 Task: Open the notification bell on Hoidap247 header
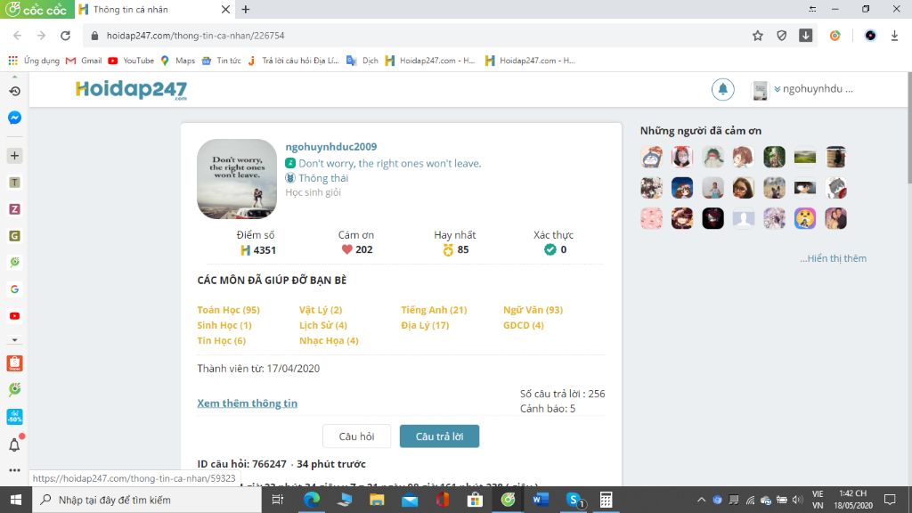pos(722,89)
